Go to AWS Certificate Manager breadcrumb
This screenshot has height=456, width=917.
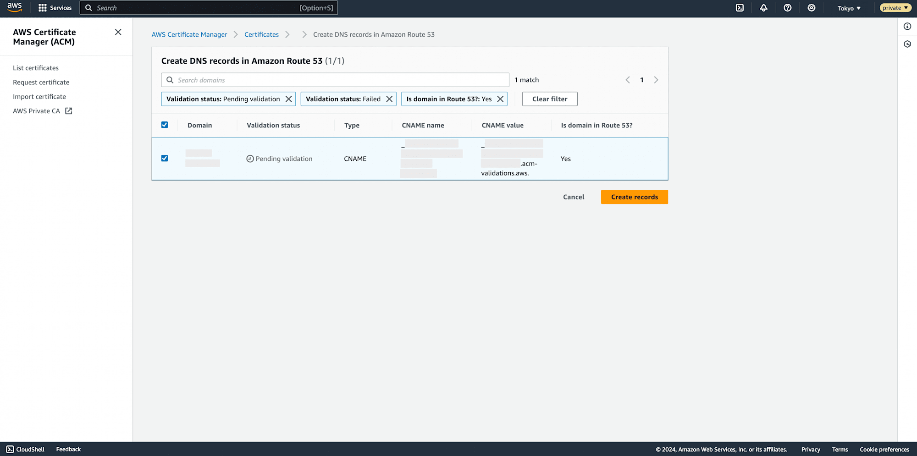tap(189, 34)
